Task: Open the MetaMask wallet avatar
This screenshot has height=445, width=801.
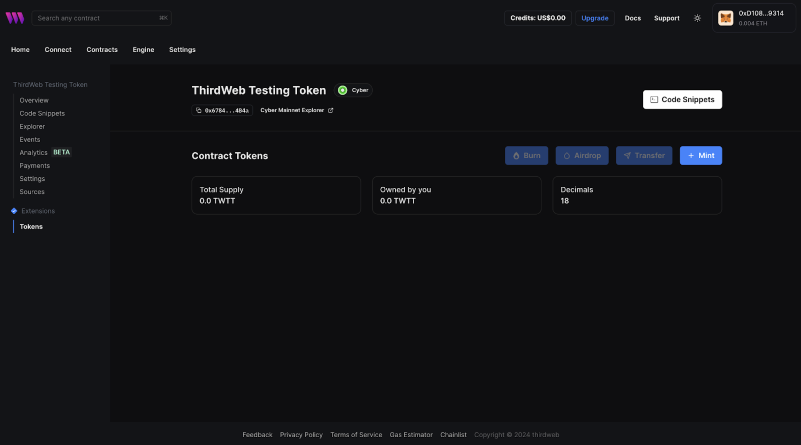Action: click(x=725, y=18)
